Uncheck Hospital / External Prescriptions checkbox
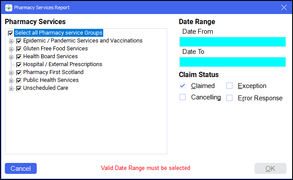The height and width of the screenshot is (180, 293). (x=19, y=64)
